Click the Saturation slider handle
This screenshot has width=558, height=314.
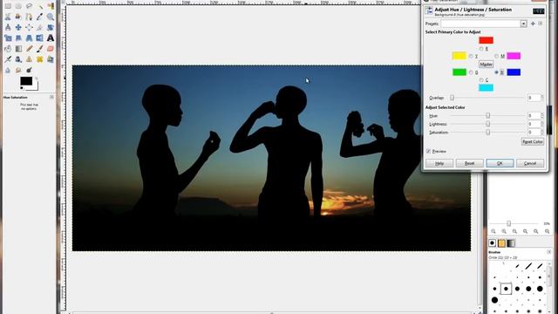click(x=488, y=132)
